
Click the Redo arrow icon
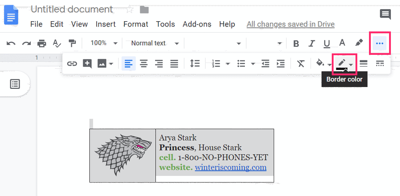pos(26,44)
